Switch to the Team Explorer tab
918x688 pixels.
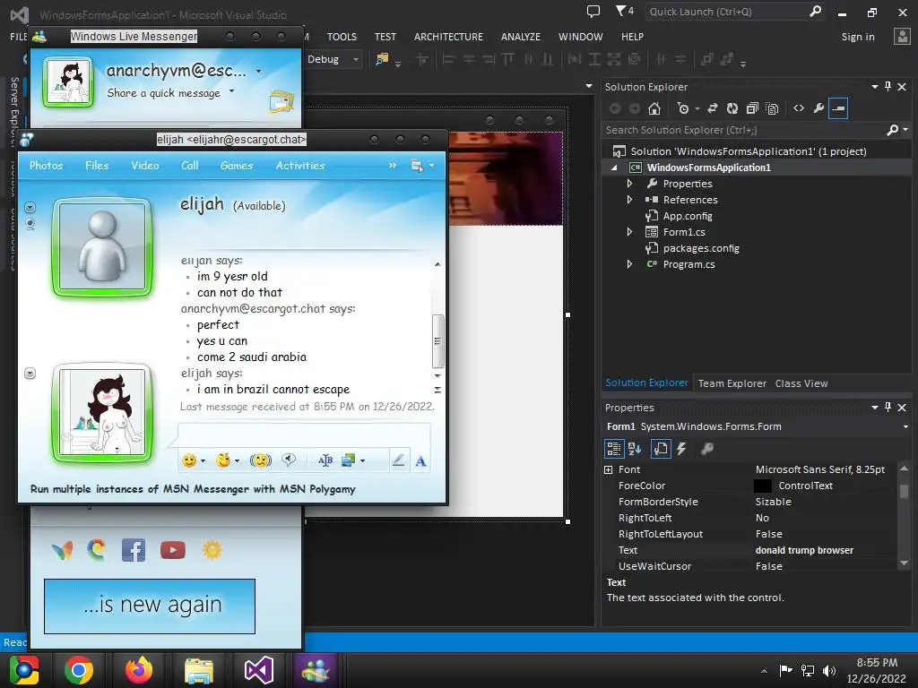click(732, 383)
